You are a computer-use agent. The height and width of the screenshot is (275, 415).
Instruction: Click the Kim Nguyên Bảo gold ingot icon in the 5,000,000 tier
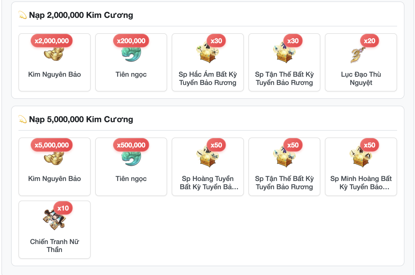[54, 157]
